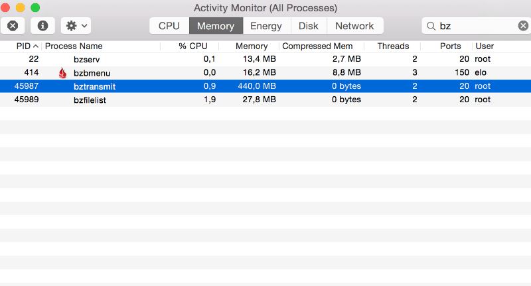Select the bzfilelist process name

[x=90, y=100]
